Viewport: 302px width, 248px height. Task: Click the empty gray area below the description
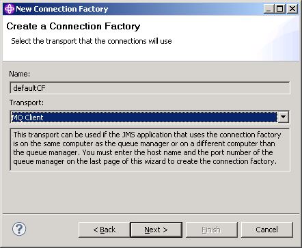[x=150, y=191]
